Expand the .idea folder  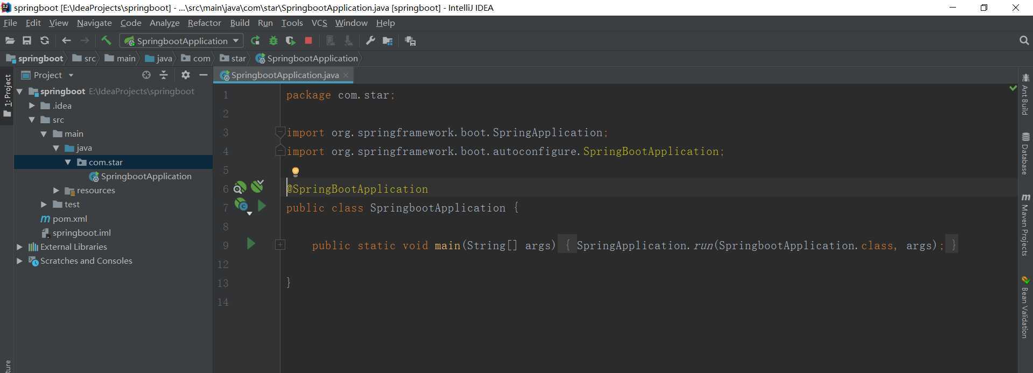coord(32,105)
